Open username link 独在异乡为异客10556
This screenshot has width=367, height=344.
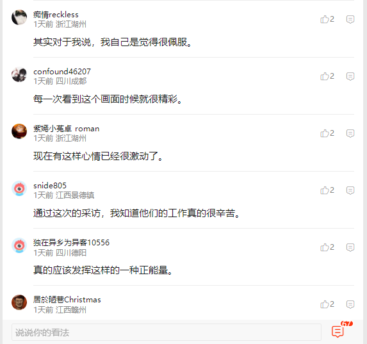tap(71, 242)
